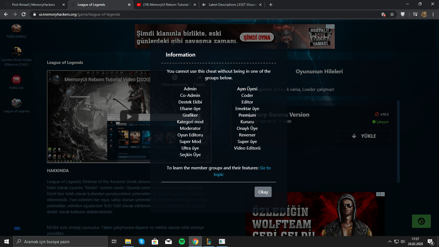Open a new browser tab

click(271, 5)
